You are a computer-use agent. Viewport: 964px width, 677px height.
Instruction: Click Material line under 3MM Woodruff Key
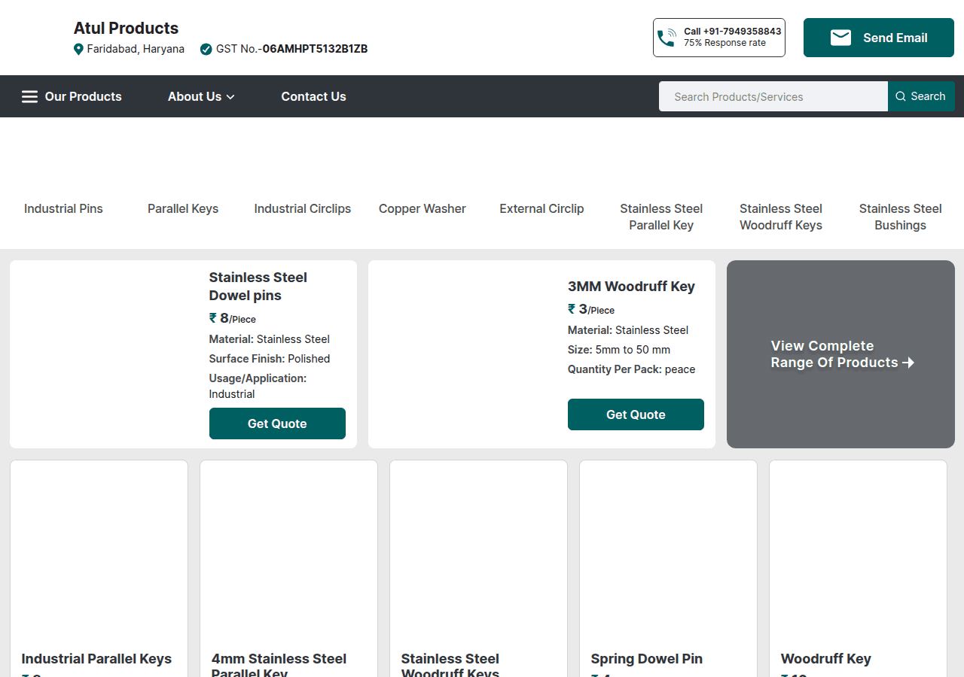pos(628,330)
